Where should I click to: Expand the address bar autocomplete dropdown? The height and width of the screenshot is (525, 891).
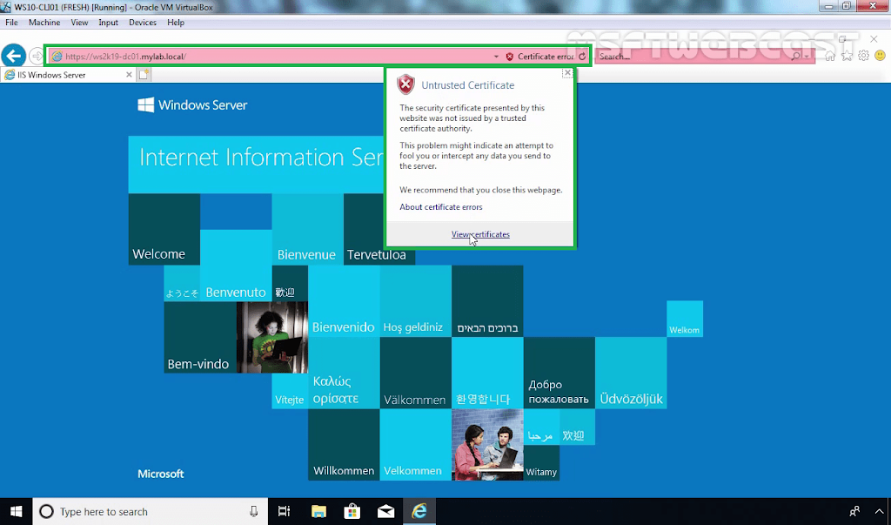tap(496, 57)
